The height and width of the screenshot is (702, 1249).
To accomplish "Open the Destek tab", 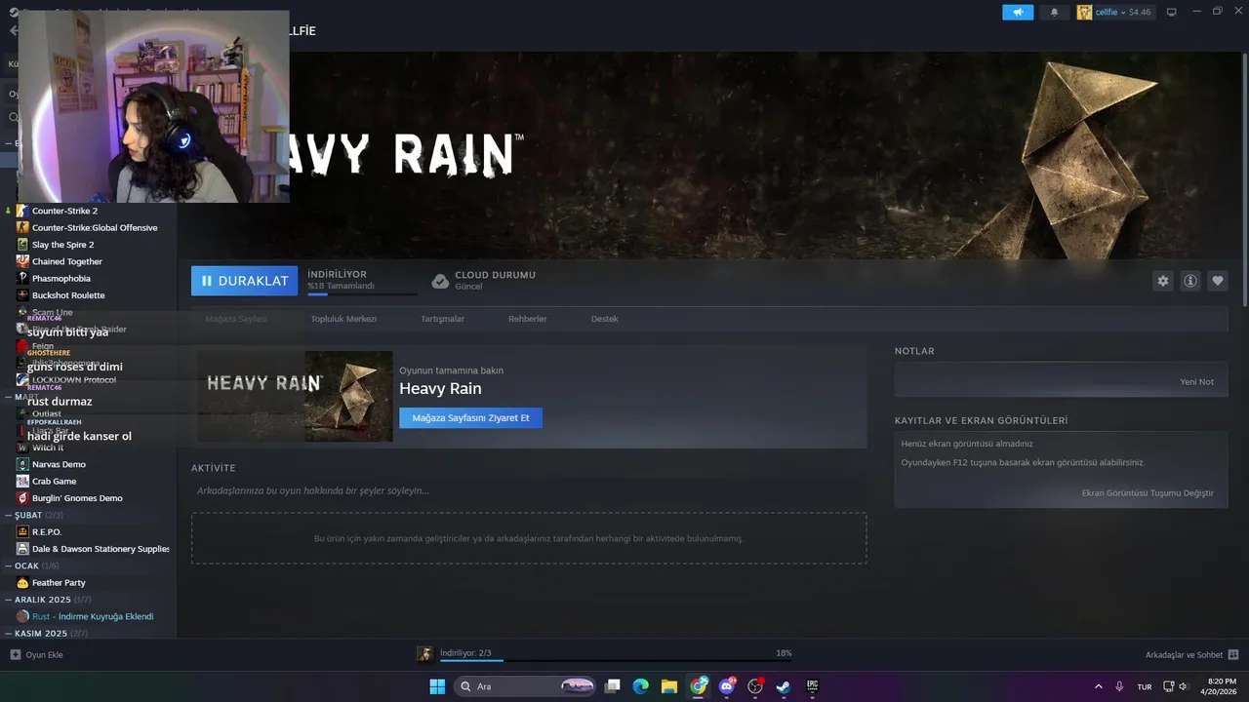I will pyautogui.click(x=604, y=319).
